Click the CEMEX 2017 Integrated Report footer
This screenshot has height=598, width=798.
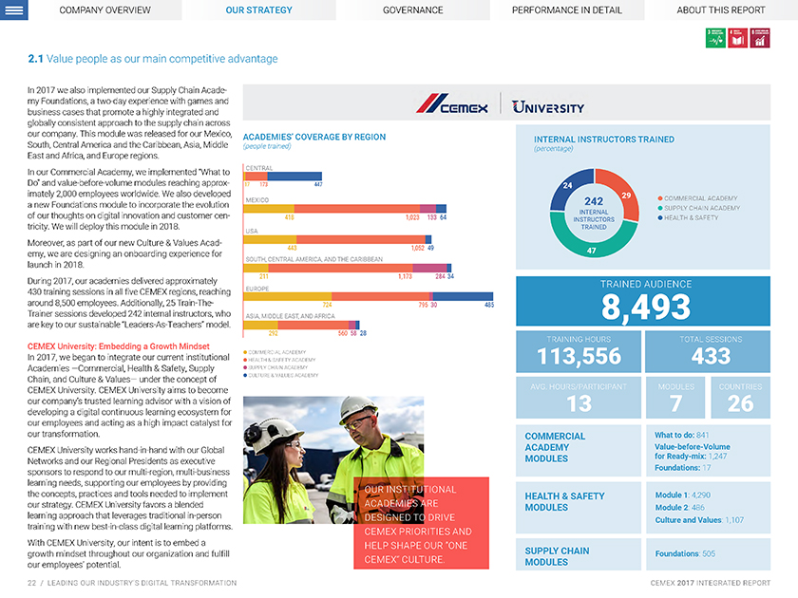click(x=711, y=583)
